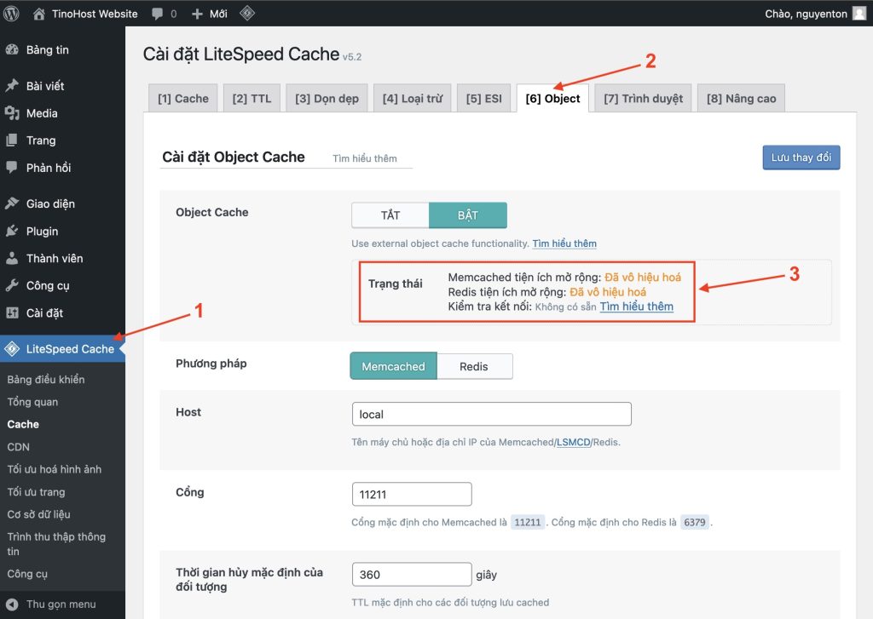This screenshot has height=619, width=873.
Task: Click the Thu gọn menu collapse icon
Action: pyautogui.click(x=12, y=604)
